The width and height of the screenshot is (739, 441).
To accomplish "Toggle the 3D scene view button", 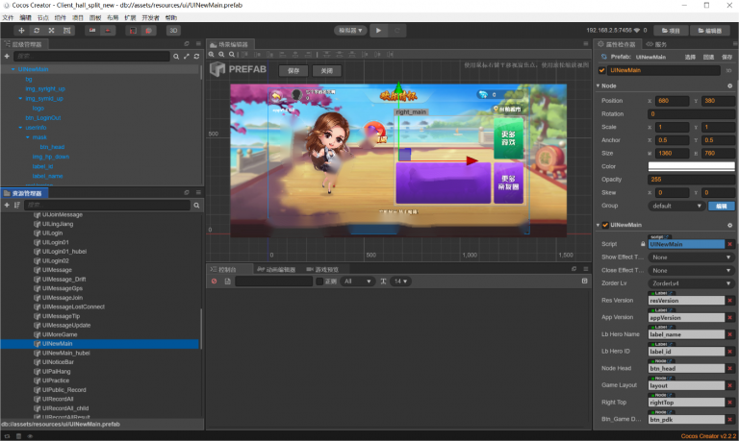I will pos(173,30).
